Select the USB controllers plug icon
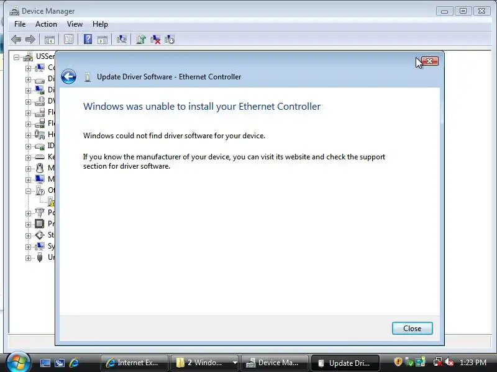Image resolution: width=497 pixels, height=372 pixels. pos(40,257)
